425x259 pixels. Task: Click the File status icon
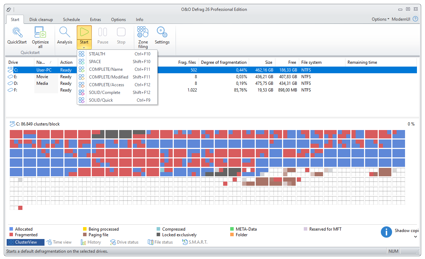click(x=151, y=242)
